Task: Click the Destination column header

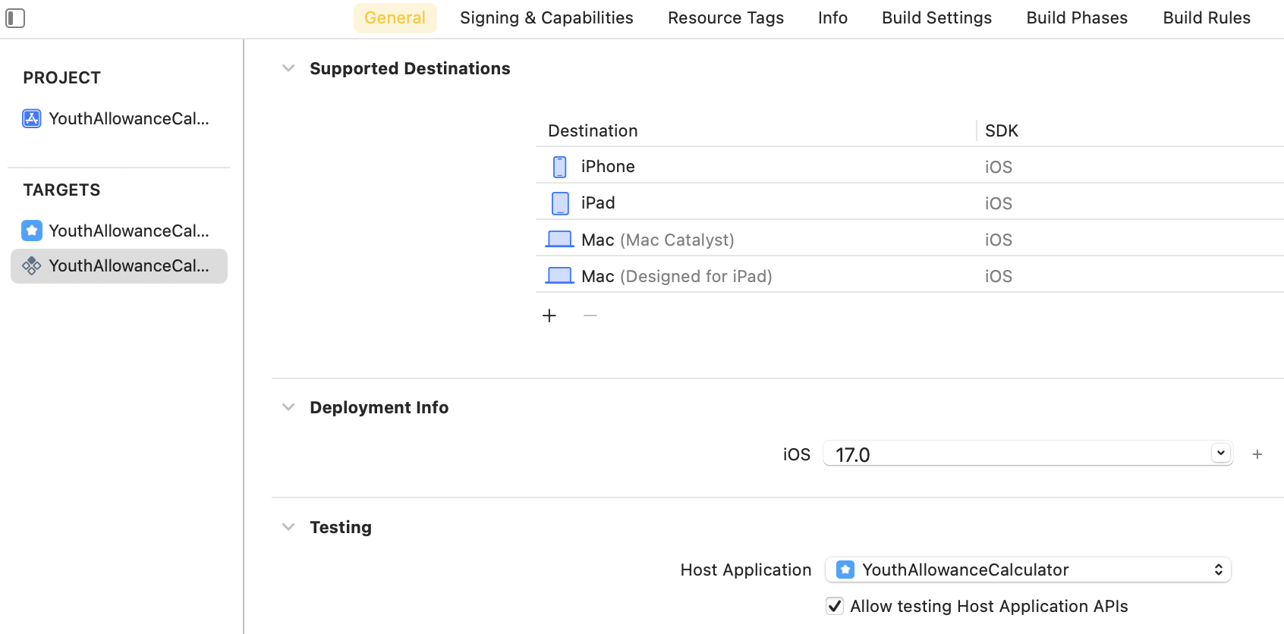Action: [x=593, y=130]
